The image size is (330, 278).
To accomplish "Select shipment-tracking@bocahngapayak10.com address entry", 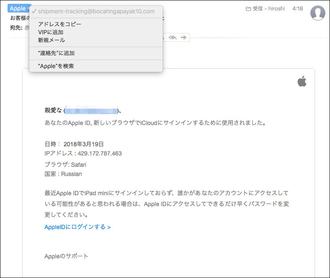I will [x=96, y=11].
